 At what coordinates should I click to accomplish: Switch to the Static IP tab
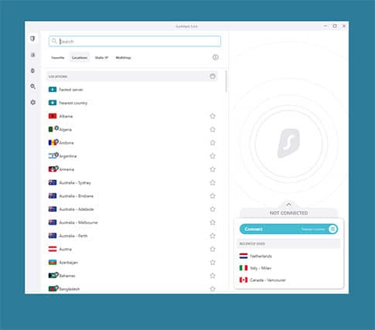click(101, 57)
